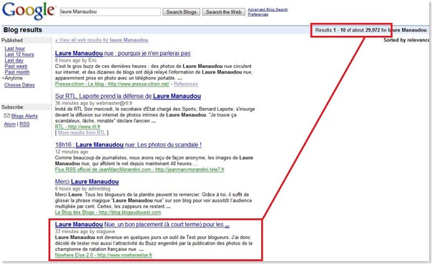Image resolution: width=432 pixels, height=264 pixels.
Task: Filter results by Last hour
Action: click(14, 49)
